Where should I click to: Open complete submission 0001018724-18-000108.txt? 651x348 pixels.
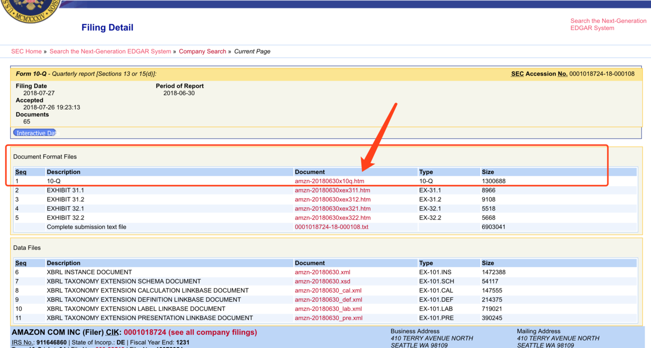point(332,227)
